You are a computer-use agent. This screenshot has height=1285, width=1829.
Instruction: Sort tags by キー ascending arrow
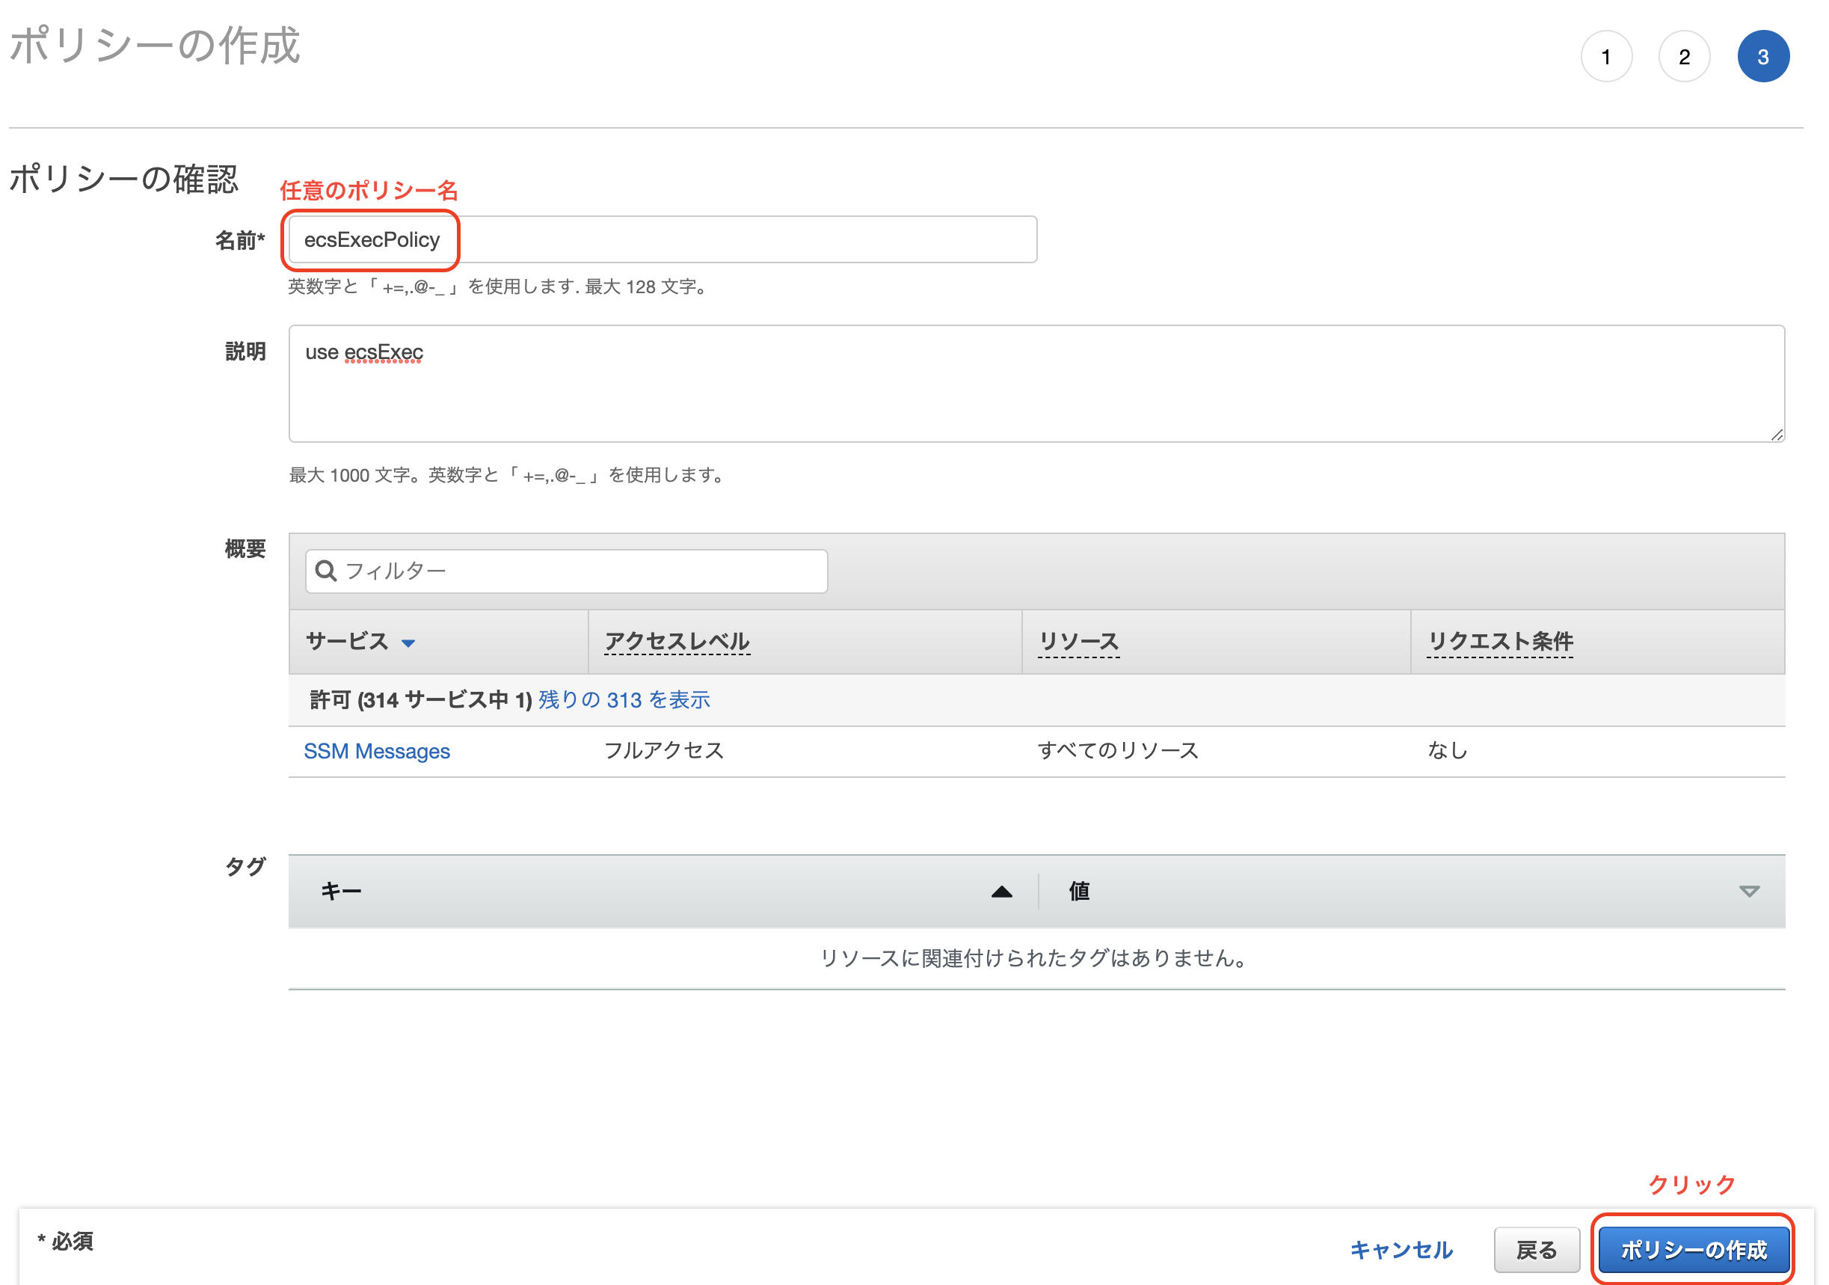pos(1001,892)
